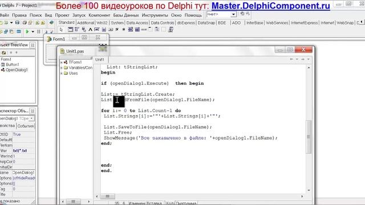Pick the RadioGroup component in palette
The height and width of the screenshot is (205, 365).
[x=157, y=30]
